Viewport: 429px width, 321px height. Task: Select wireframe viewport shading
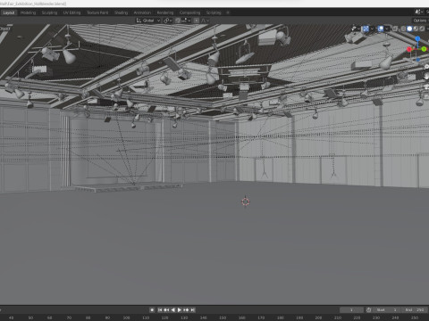pos(403,29)
